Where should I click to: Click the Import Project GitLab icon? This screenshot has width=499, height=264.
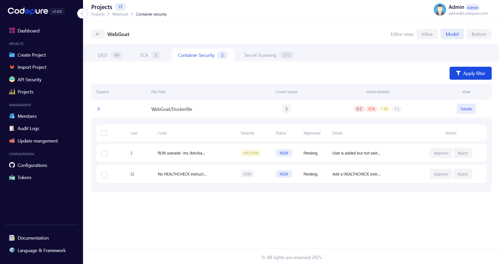coord(12,67)
